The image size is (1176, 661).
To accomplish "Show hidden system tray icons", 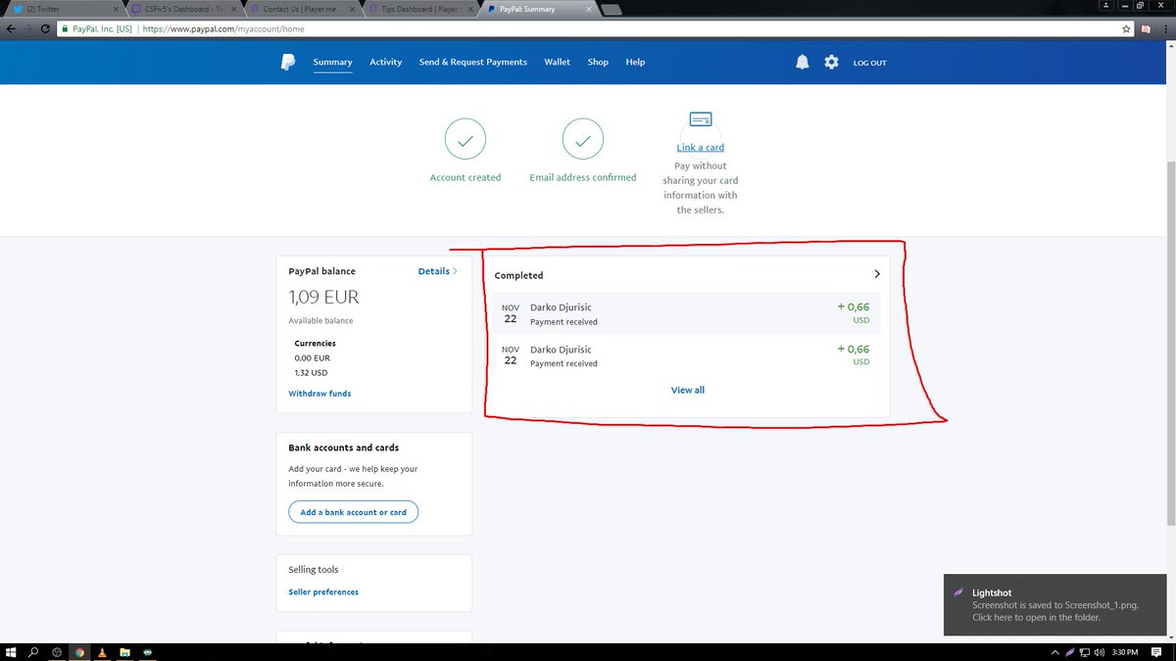I will pos(1055,652).
